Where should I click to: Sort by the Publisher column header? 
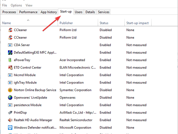78,23
